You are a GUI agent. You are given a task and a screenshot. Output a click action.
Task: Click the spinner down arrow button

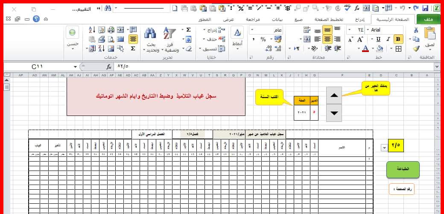click(x=334, y=113)
